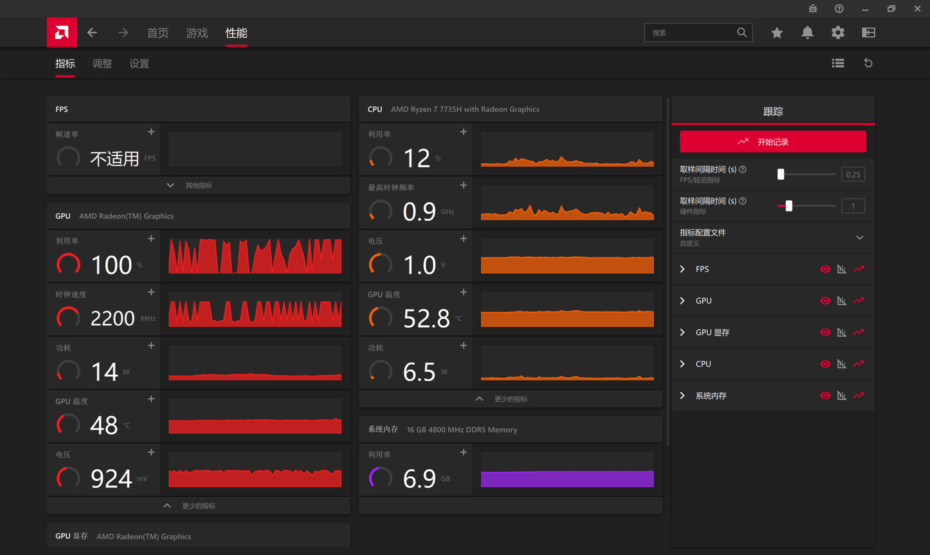Expand the CPU tracking group
Image resolution: width=930 pixels, height=555 pixels.
tap(683, 364)
